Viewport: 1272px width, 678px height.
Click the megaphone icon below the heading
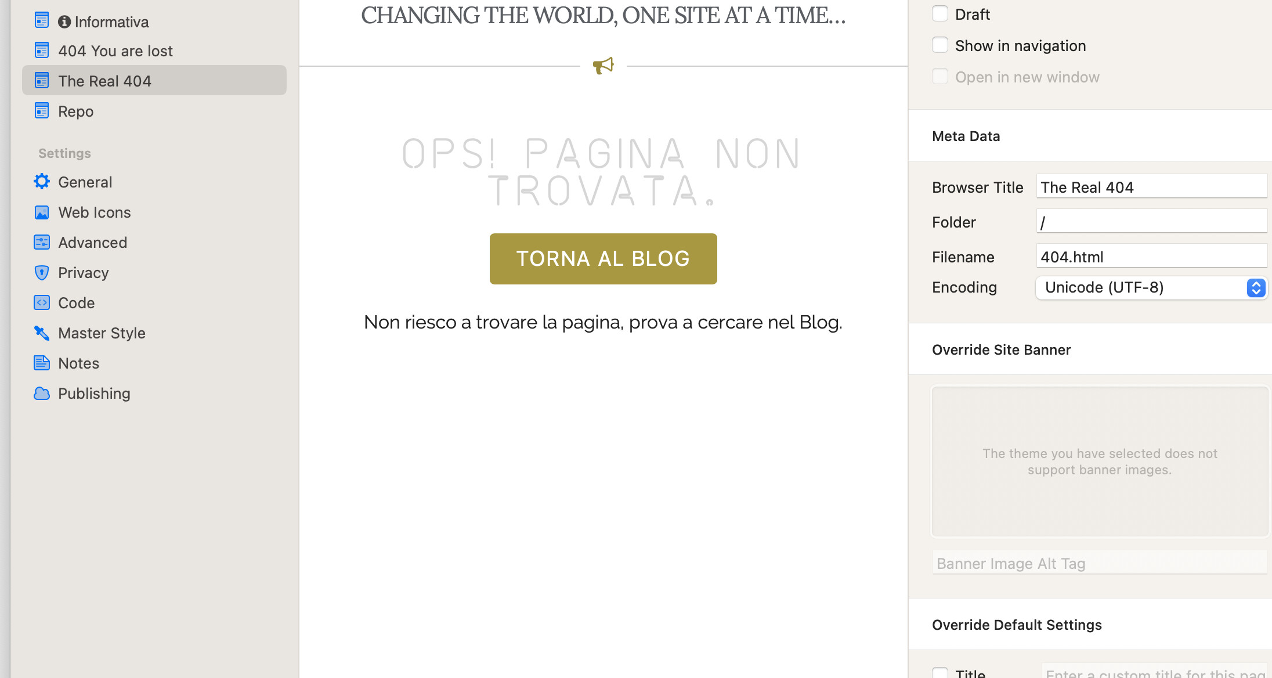[x=603, y=65]
